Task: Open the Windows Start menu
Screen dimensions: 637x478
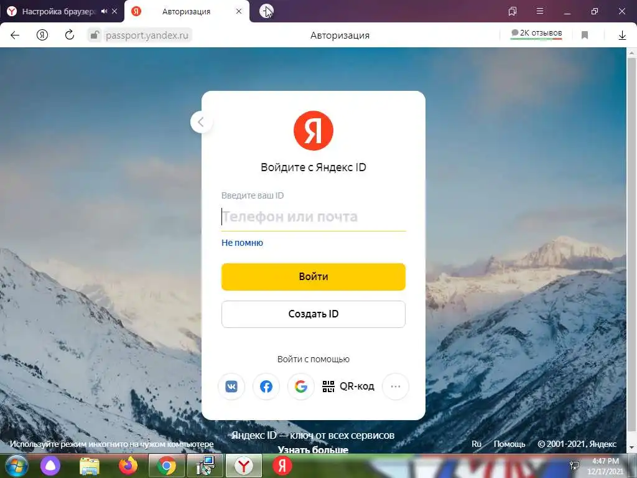Action: [16, 466]
